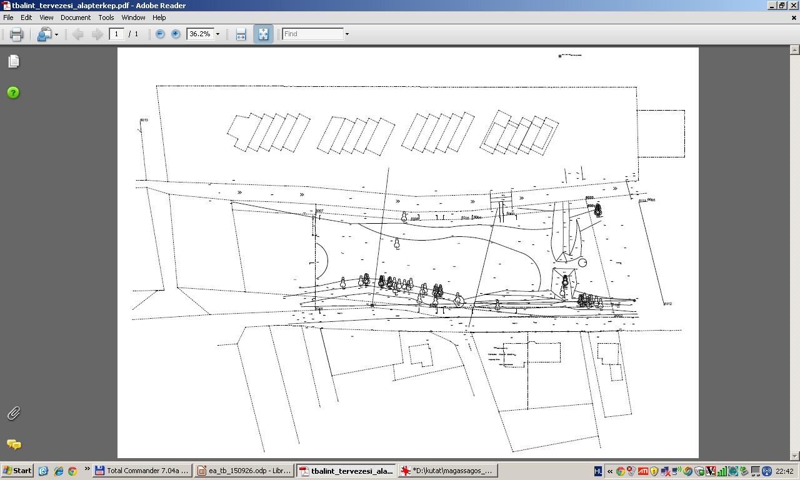The image size is (800, 480).
Task: Open the Window menu
Action: (133, 17)
